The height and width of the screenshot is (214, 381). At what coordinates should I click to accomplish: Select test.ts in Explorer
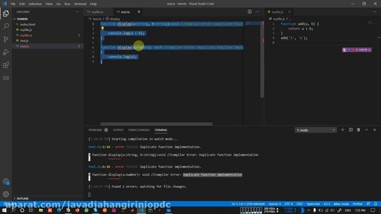(x=48, y=46)
